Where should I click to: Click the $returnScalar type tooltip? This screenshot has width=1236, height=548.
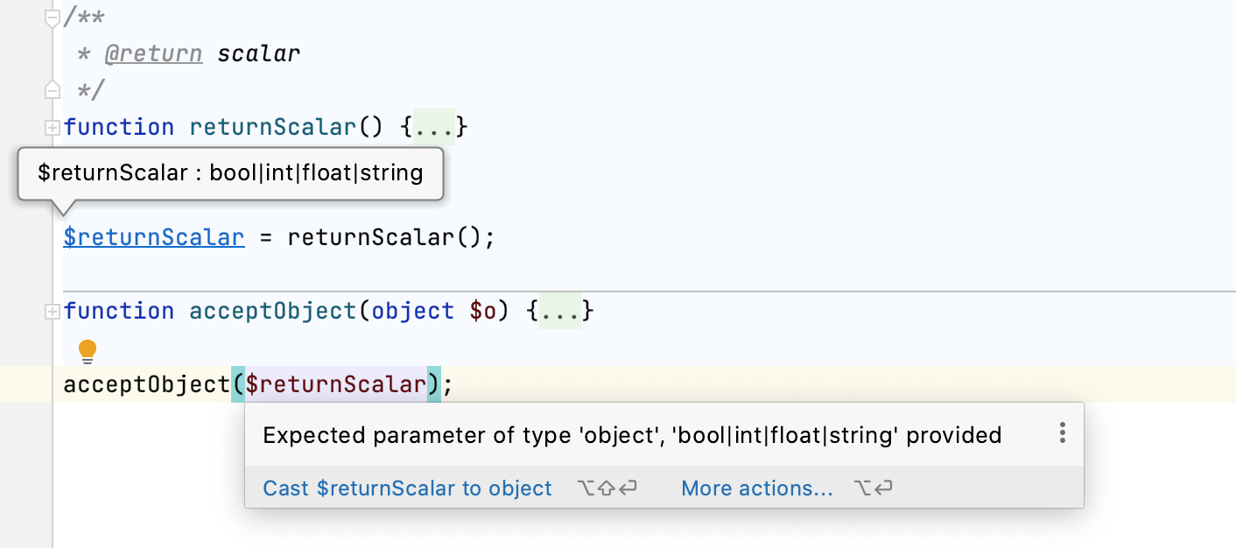coord(230,173)
